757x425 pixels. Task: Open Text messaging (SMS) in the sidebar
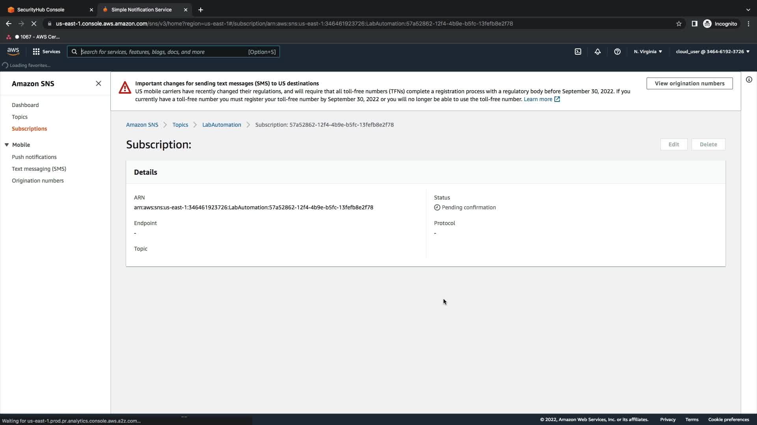39,169
